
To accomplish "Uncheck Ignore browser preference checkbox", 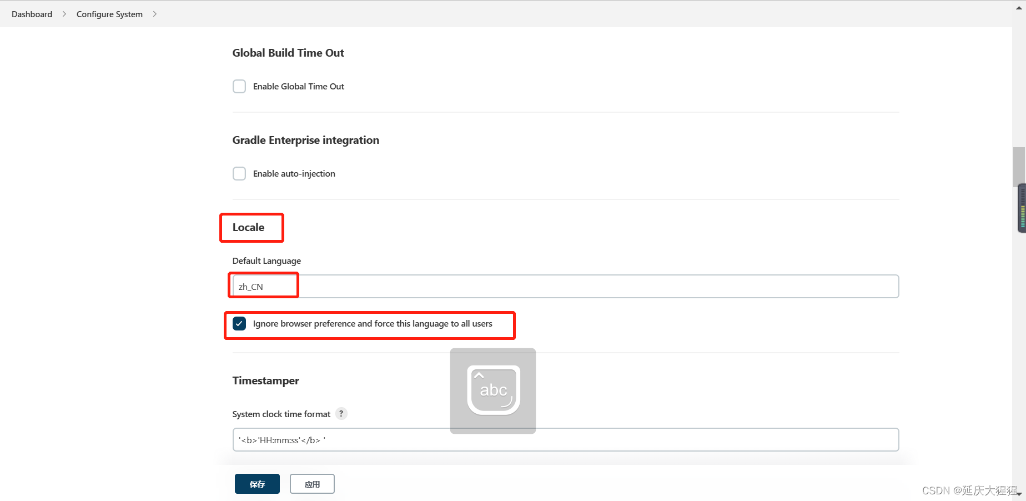I will pos(239,324).
